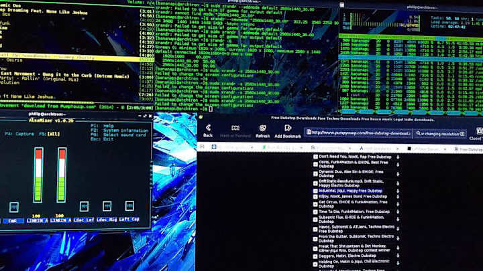This screenshot has height=271, width=483.
Task: Toggle the mute box above the FWR channel
Action: 14,207
